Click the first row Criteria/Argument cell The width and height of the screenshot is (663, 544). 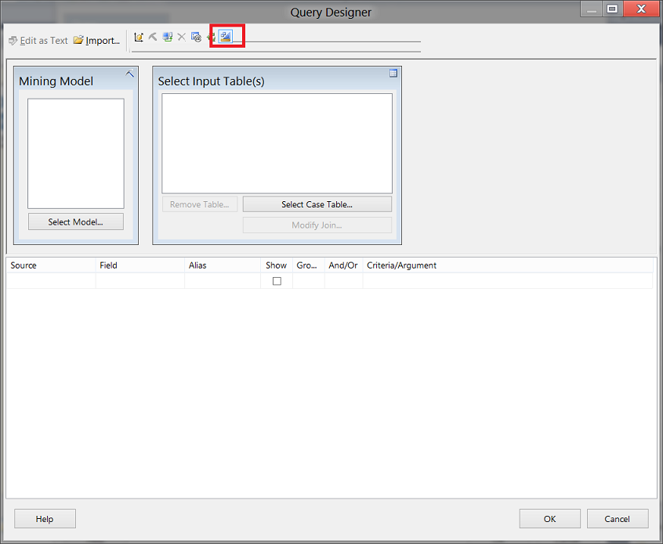pyautogui.click(x=508, y=281)
